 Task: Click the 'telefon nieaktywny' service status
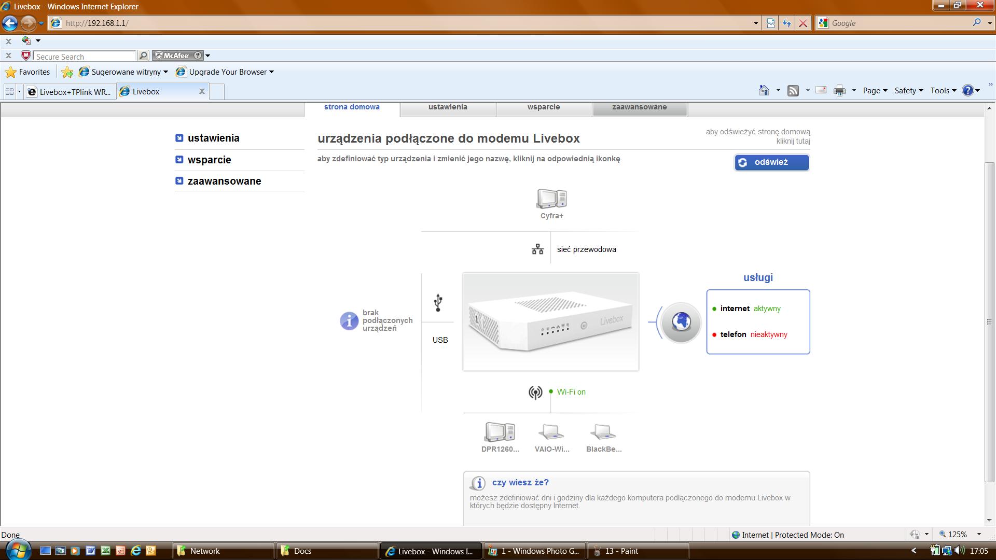[750, 334]
